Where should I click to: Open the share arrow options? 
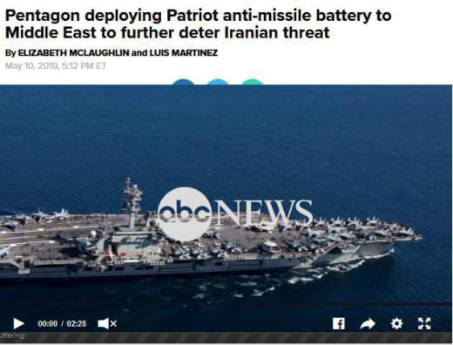pyautogui.click(x=368, y=323)
